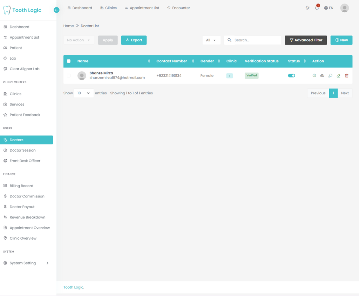Check the row checkbox for Shanze Mirza

[69, 76]
